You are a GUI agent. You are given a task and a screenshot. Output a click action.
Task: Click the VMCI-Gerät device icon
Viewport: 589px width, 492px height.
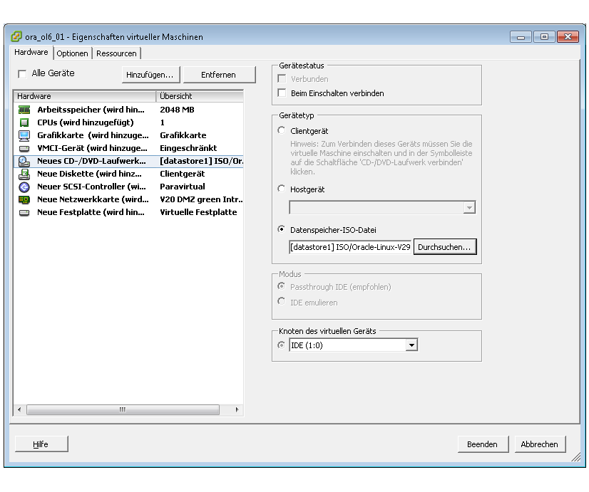[x=24, y=148]
